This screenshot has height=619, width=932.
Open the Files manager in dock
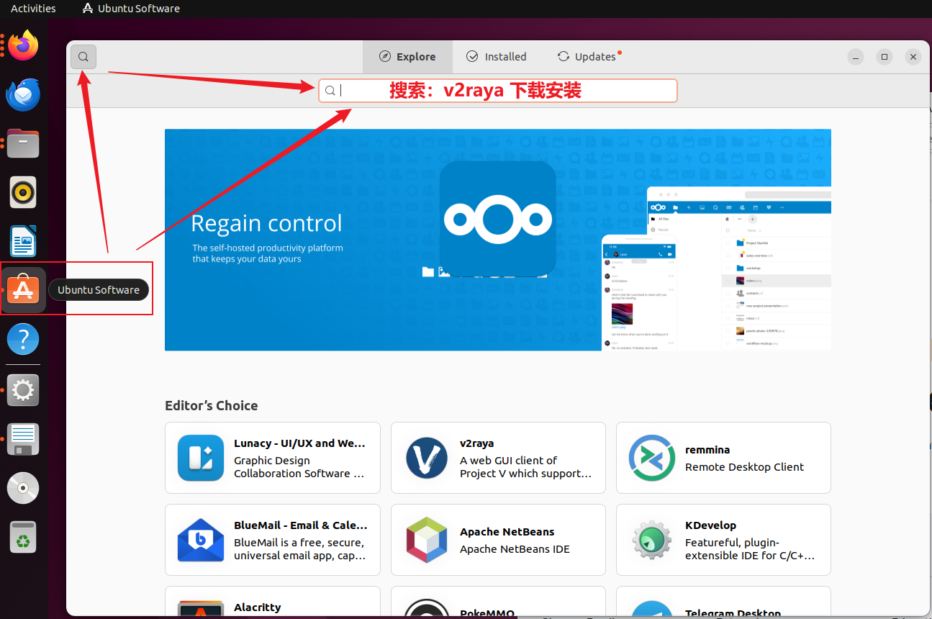click(x=23, y=144)
